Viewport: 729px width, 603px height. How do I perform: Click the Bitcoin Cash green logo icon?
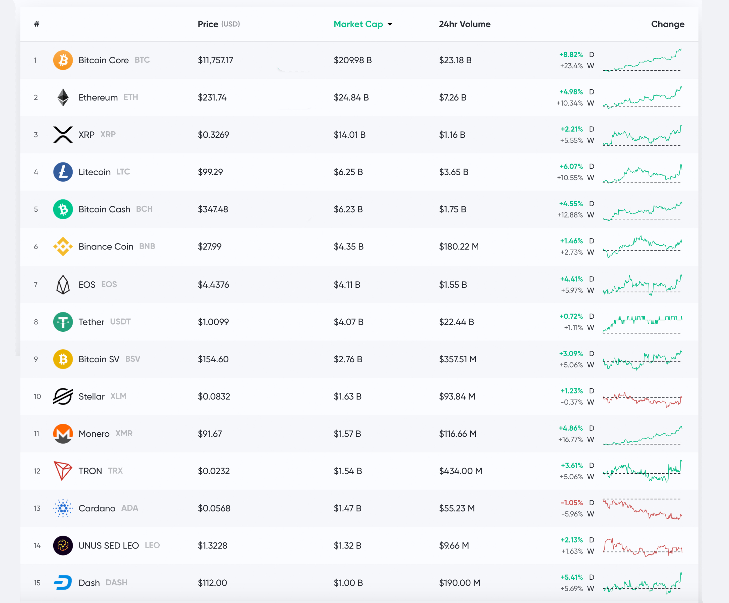click(63, 209)
